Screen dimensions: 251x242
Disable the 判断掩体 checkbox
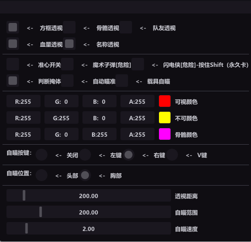(12, 81)
